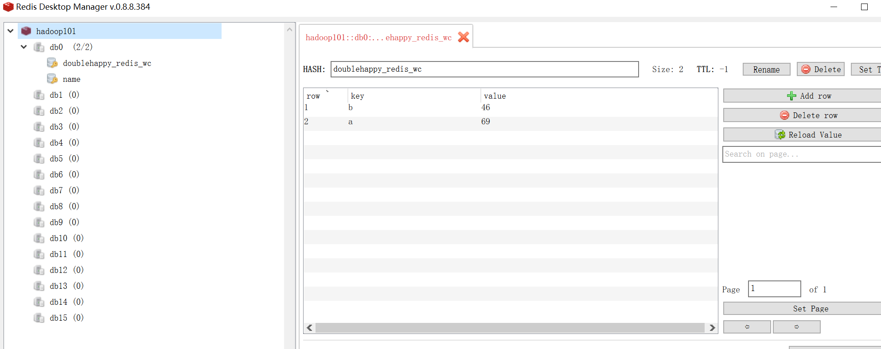This screenshot has height=349, width=881.
Task: Click the db11 database icon
Action: [x=39, y=254]
